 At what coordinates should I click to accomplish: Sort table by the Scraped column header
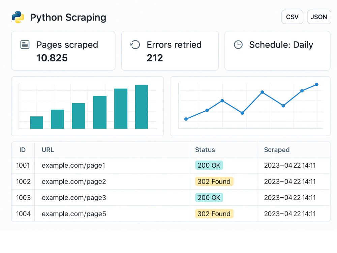[276, 150]
